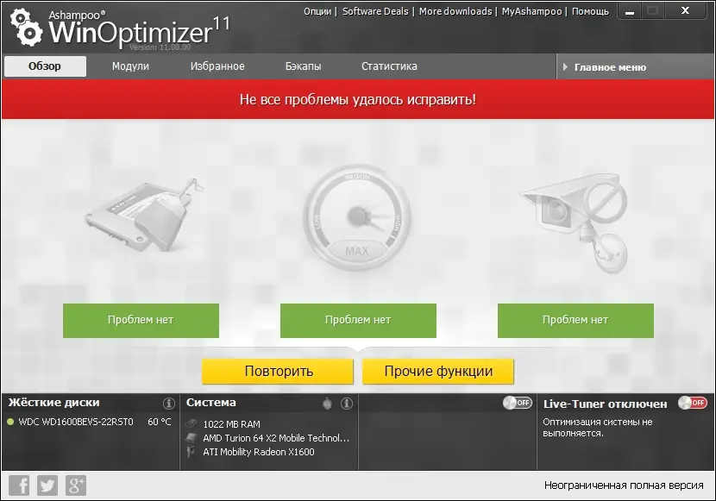Click the SSD drive cleaner icon
The height and width of the screenshot is (501, 716).
pyautogui.click(x=144, y=215)
